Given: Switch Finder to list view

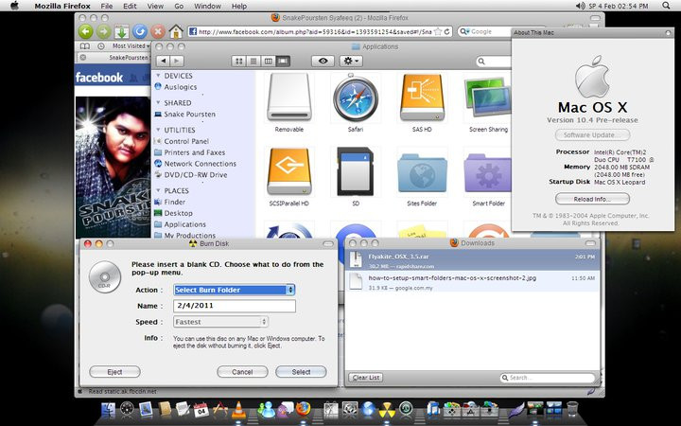Looking at the screenshot, I should pos(253,62).
